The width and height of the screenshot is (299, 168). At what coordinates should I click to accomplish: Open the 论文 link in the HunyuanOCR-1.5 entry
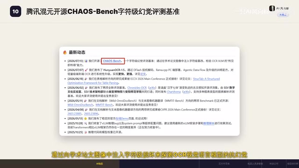(x=143, y=74)
